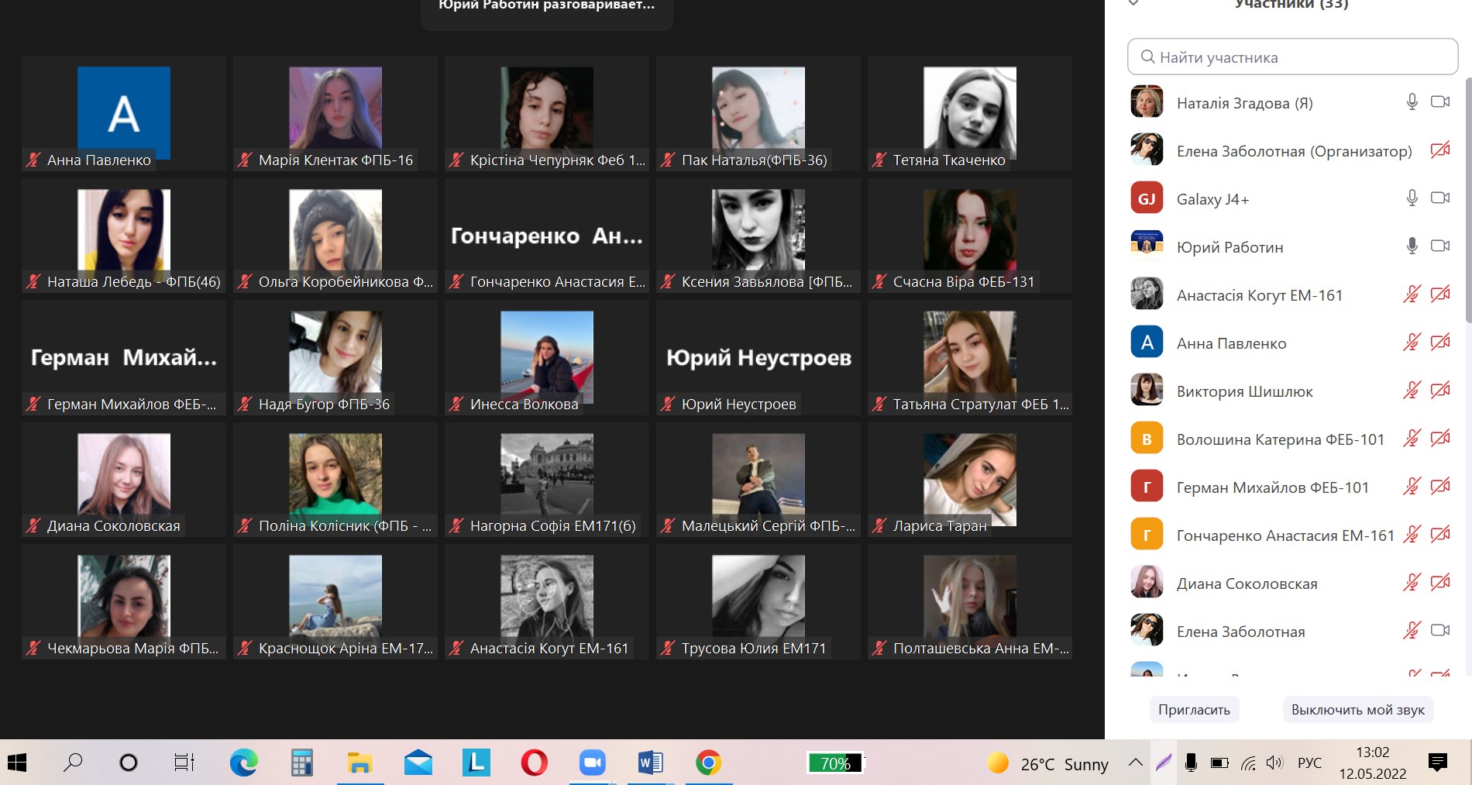Open Zoom from the taskbar
The height and width of the screenshot is (785, 1472).
tap(592, 763)
